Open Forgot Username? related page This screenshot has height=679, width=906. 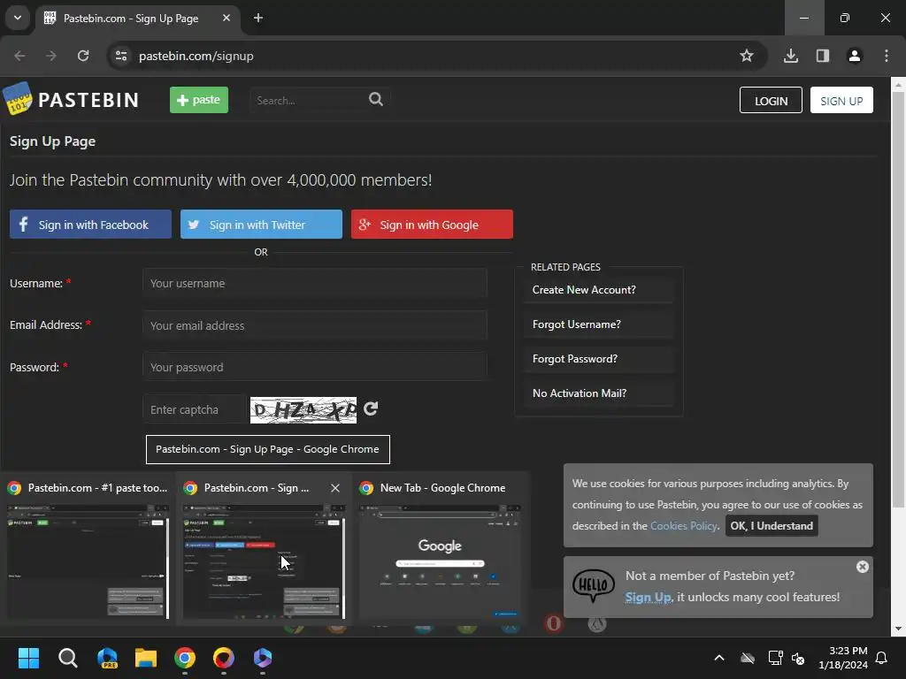click(599, 324)
